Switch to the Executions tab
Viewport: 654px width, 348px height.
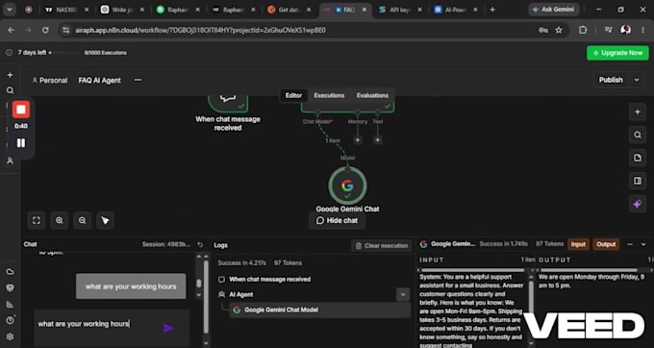[329, 95]
